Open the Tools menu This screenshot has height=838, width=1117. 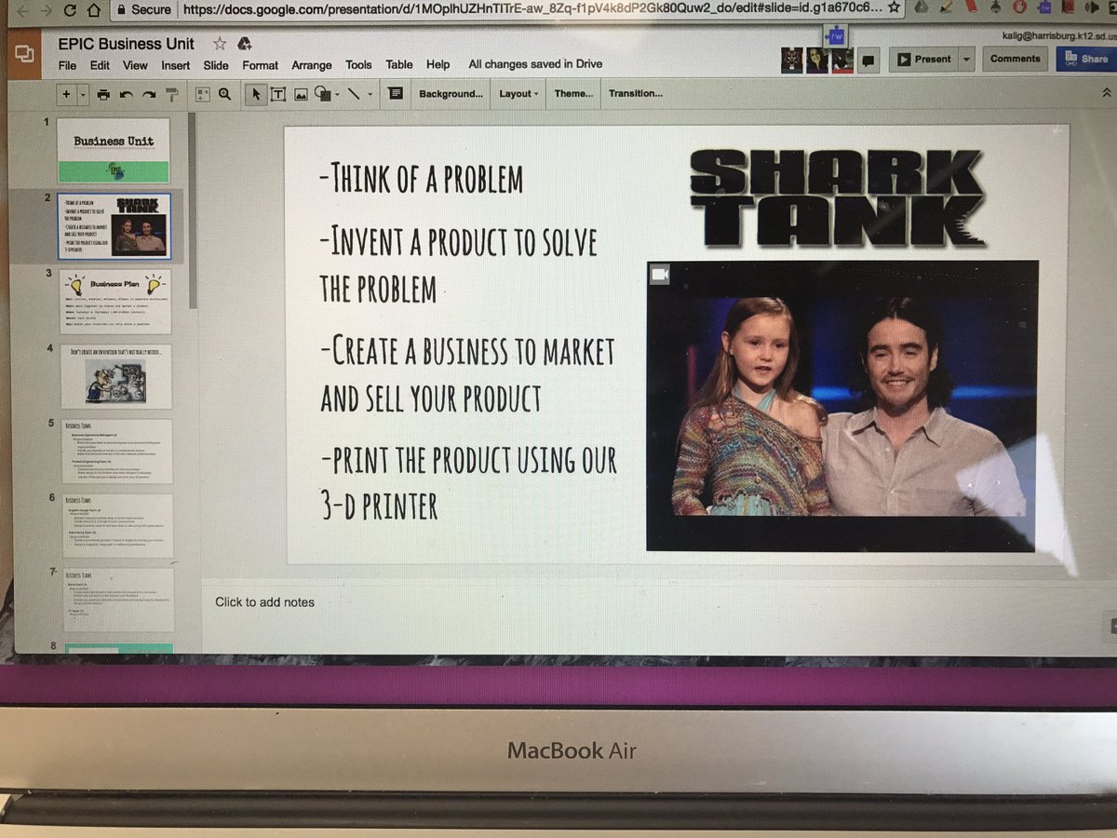358,65
